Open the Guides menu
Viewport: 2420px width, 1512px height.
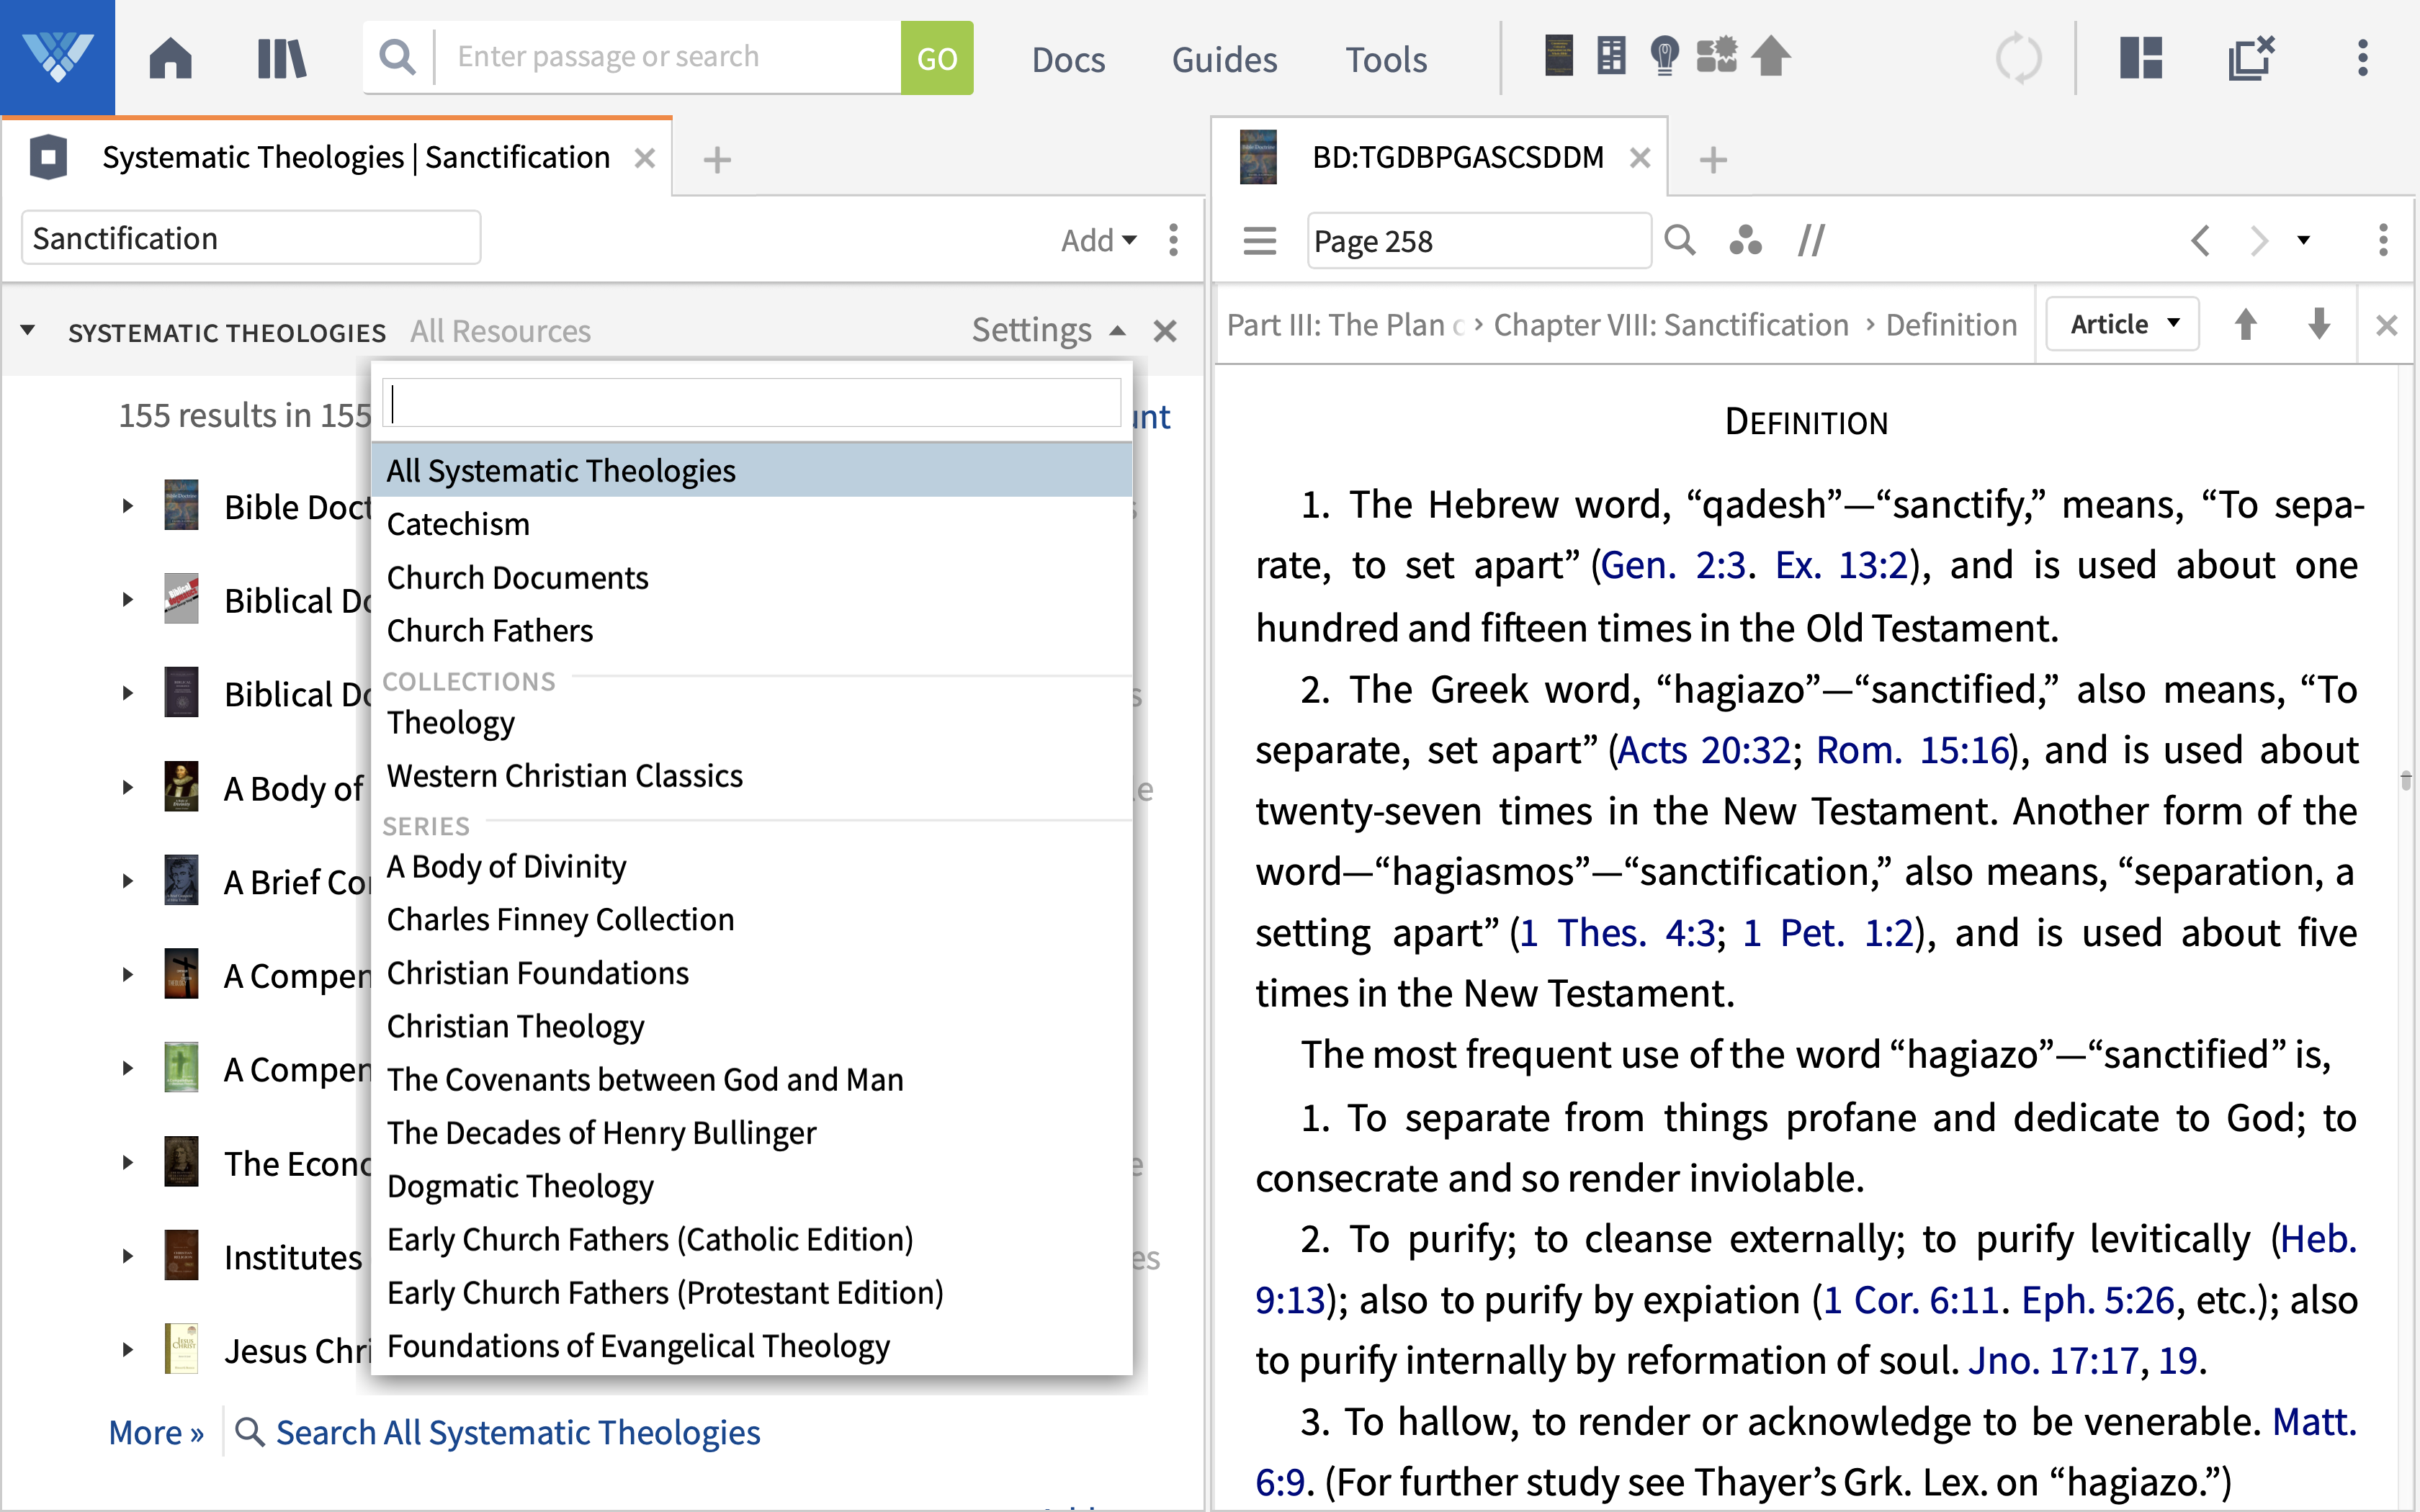pos(1224,59)
